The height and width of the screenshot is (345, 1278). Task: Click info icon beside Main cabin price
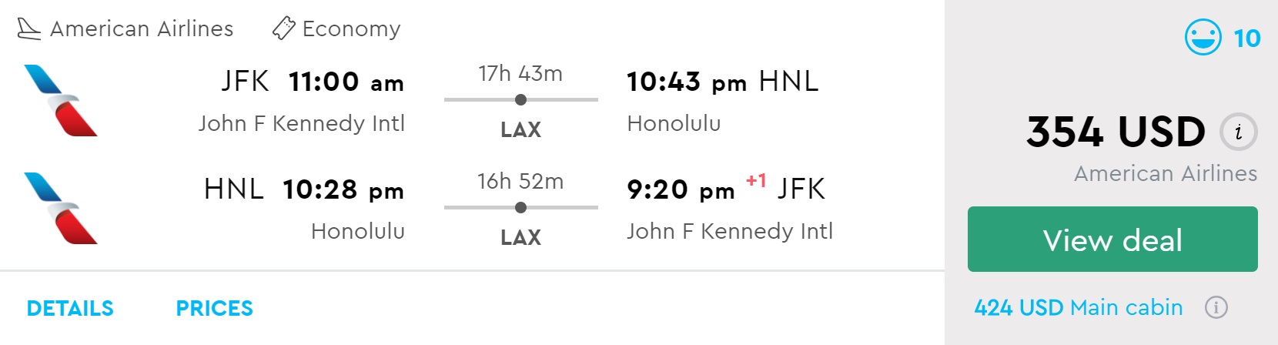pos(1216,308)
